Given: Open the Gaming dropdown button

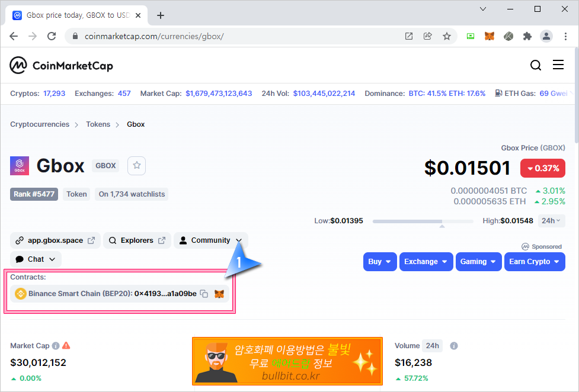Looking at the screenshot, I should pos(479,262).
